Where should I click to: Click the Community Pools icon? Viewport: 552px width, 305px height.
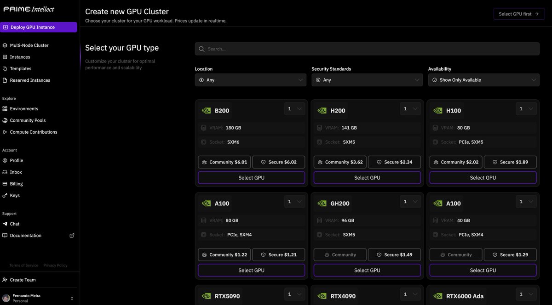[x=5, y=120]
